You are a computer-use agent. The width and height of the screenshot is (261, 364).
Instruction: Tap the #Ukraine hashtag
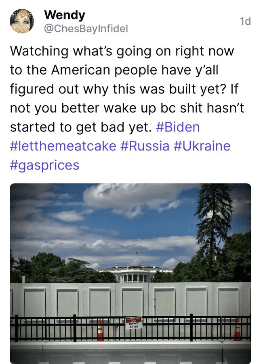[202, 146]
